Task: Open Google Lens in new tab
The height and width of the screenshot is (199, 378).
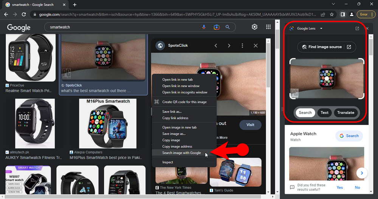Action: click(x=357, y=28)
